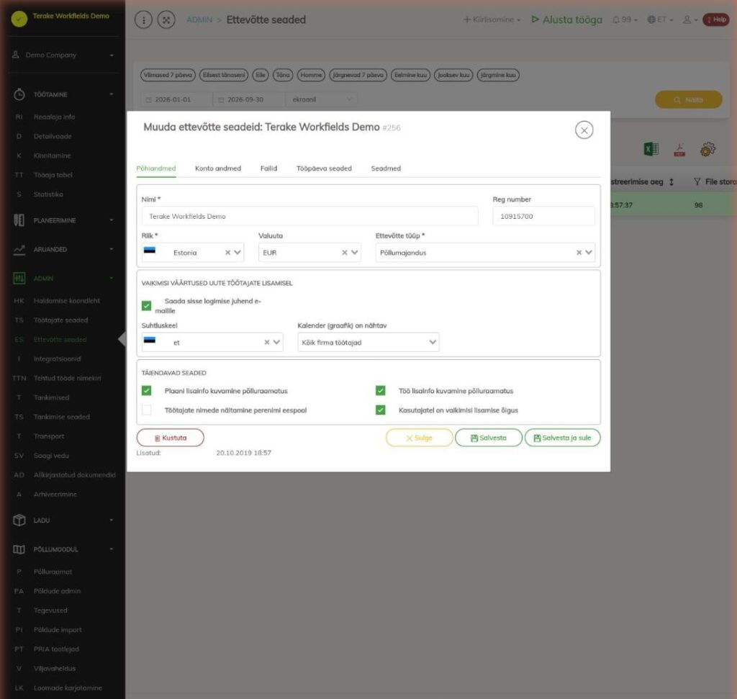Click the three-dot menu icon in header

(x=143, y=19)
